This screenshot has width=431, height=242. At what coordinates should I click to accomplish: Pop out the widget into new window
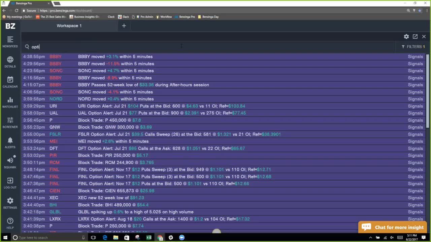[415, 36]
